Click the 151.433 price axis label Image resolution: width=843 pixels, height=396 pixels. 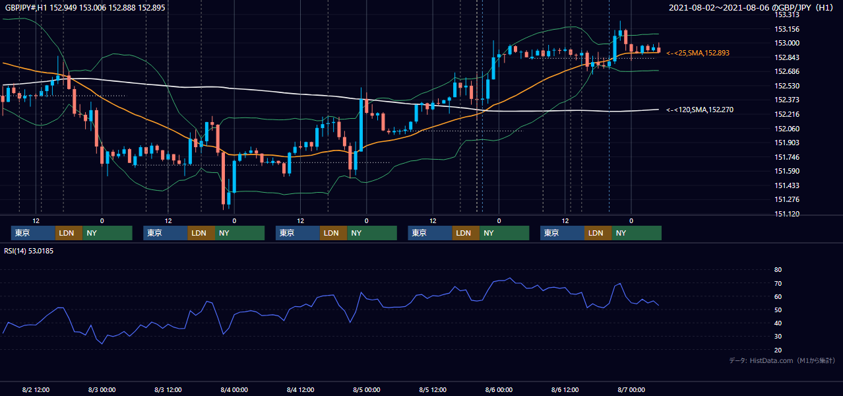(786, 185)
